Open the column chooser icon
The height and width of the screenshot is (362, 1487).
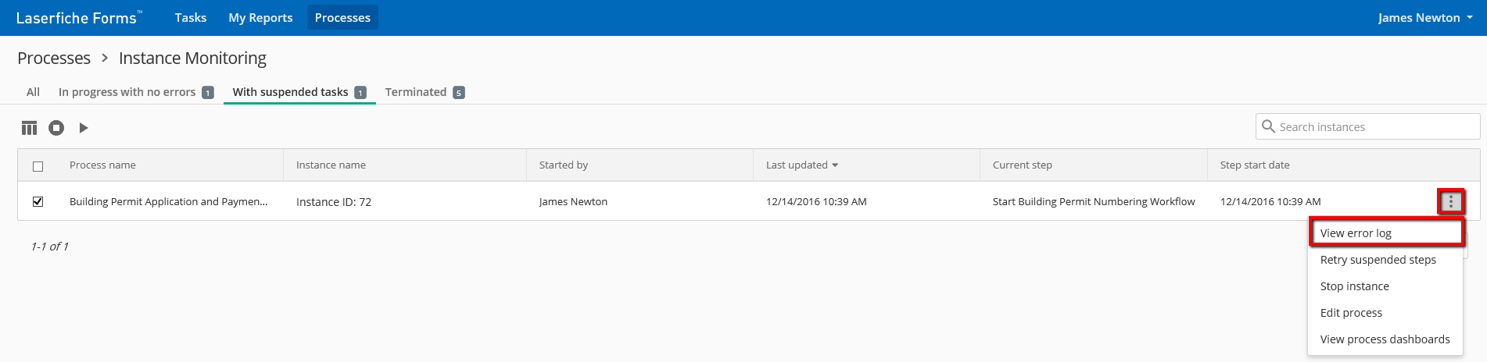tap(29, 128)
